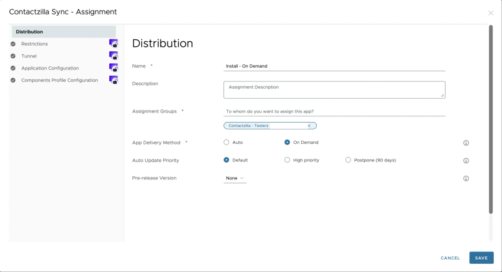Open the Distribution tab in sidebar
502x272 pixels.
pyautogui.click(x=64, y=31)
